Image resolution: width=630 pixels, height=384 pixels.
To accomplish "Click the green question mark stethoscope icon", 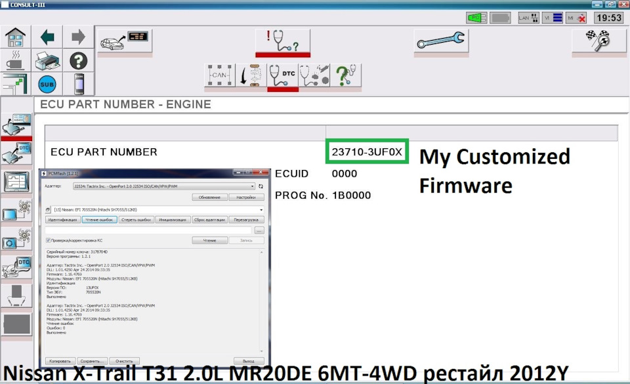I will pos(346,75).
